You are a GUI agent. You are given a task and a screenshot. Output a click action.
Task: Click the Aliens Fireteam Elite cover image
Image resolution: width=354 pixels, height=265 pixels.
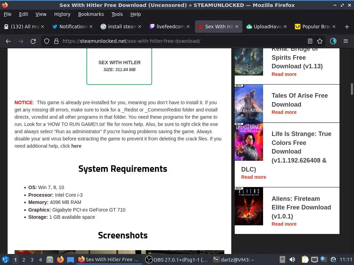(x=249, y=206)
